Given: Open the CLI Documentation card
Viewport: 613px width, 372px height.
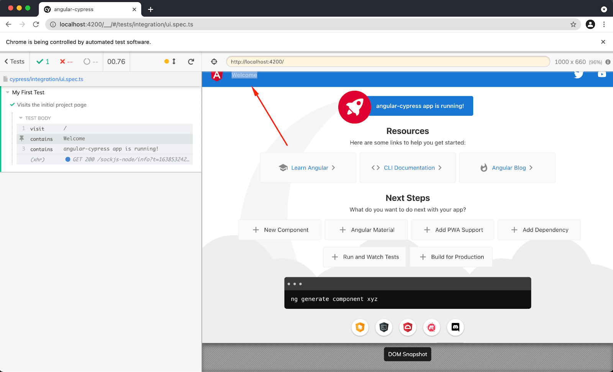Looking at the screenshot, I should click(408, 168).
